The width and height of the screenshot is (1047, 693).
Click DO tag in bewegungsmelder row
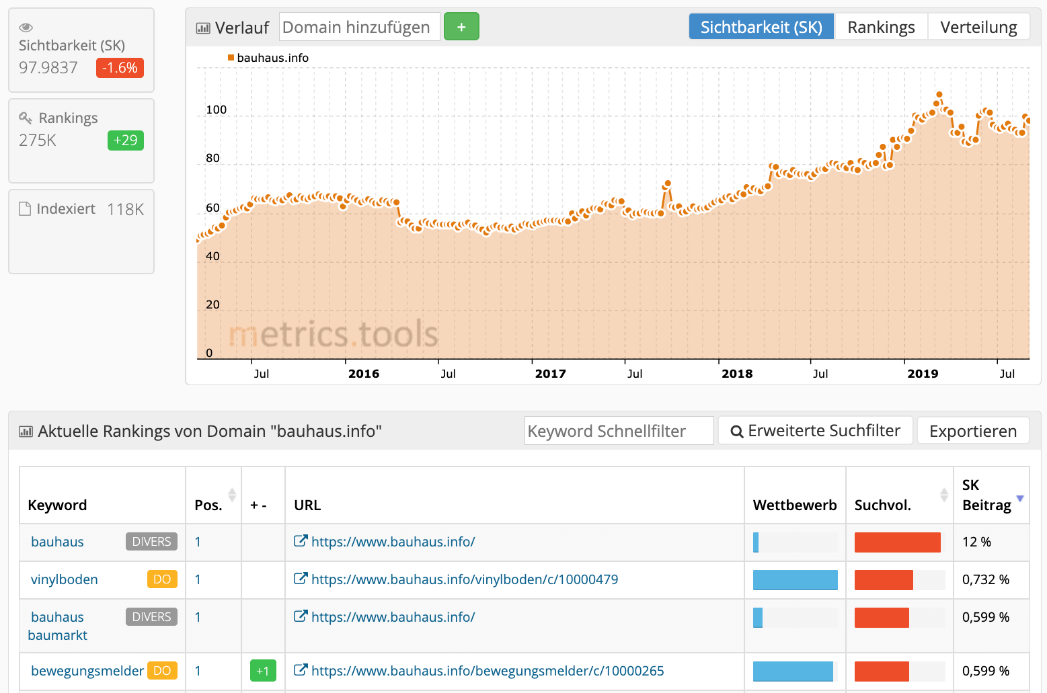click(x=162, y=671)
